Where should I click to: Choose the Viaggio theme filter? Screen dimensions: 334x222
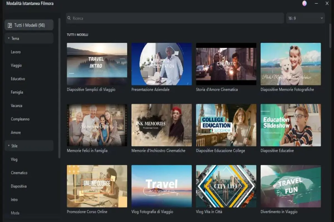(16, 65)
